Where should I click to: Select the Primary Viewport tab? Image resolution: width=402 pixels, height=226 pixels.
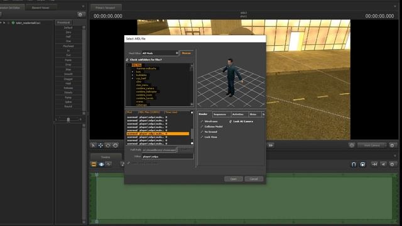click(106, 8)
